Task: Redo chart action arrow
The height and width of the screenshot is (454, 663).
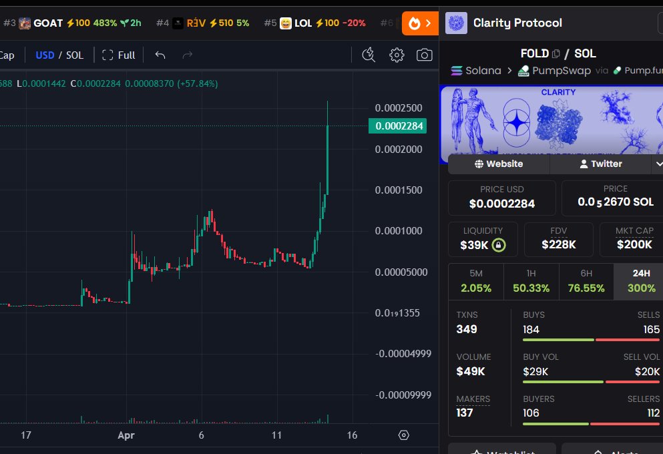Action: pyautogui.click(x=188, y=55)
